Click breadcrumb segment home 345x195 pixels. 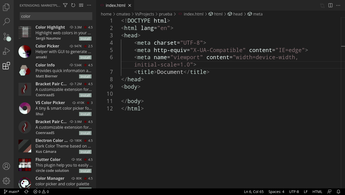(x=106, y=14)
